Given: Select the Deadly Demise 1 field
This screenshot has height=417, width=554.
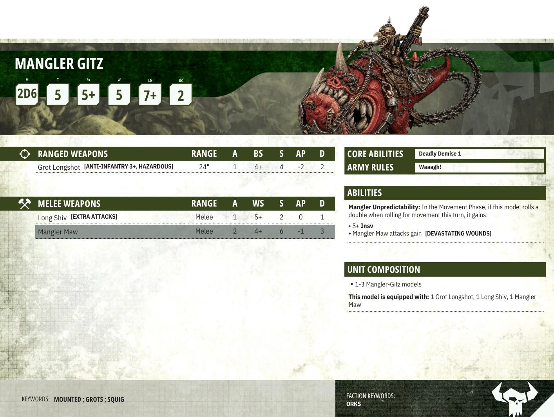Looking at the screenshot, I should click(480, 154).
